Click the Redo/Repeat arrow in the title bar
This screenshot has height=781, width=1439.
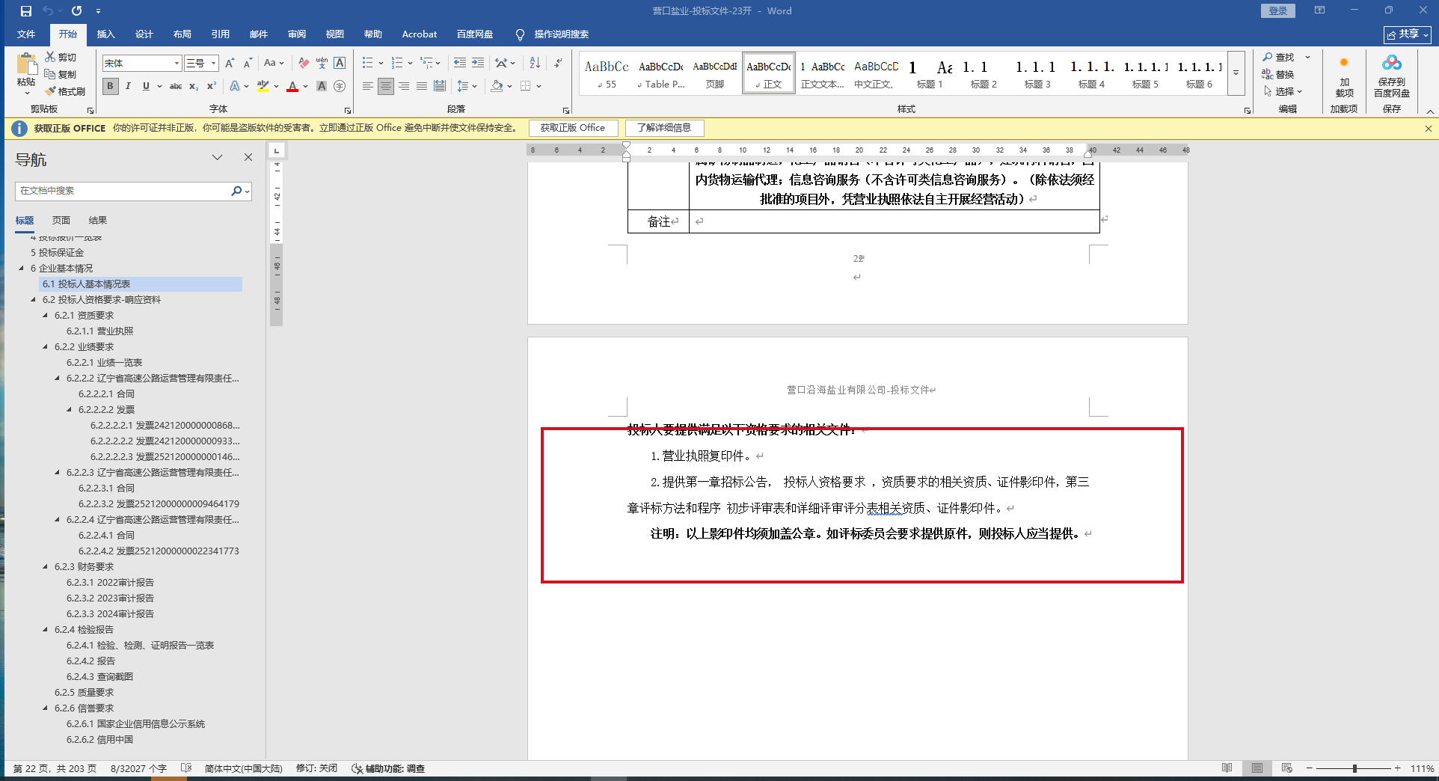tap(76, 11)
